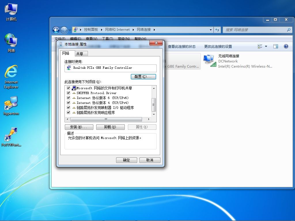The image size is (295, 221).
Task: Uncheck SNIFFER Protocol Driver
Action: pyautogui.click(x=69, y=93)
